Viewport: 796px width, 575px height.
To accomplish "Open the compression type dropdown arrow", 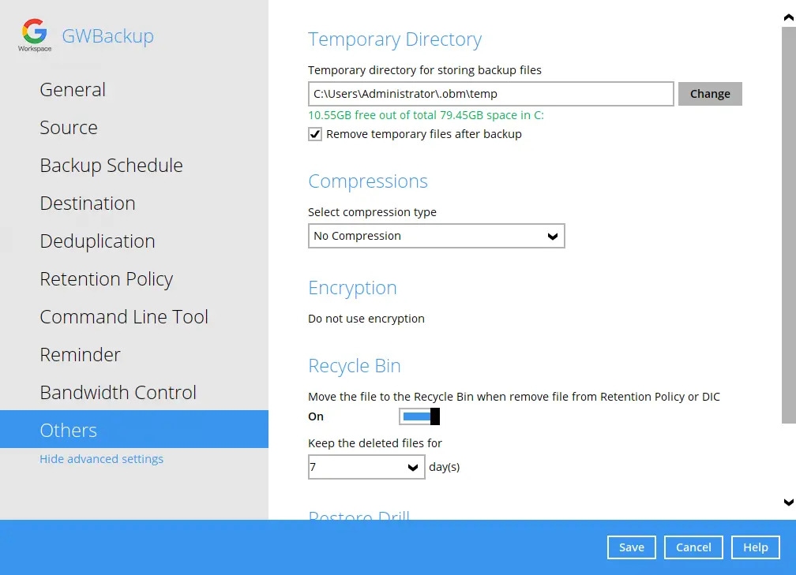I will pyautogui.click(x=552, y=235).
